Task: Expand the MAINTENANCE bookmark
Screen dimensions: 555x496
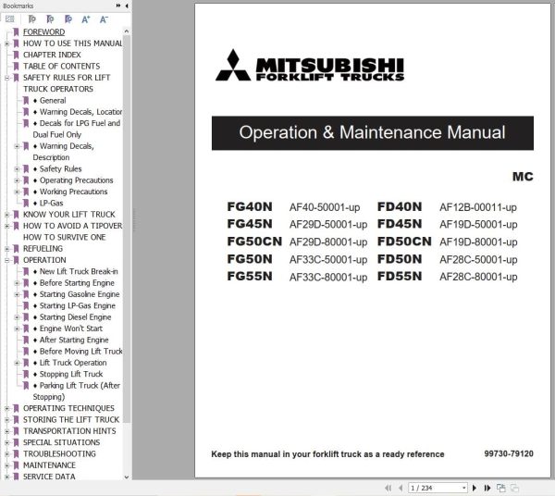Action: point(6,465)
